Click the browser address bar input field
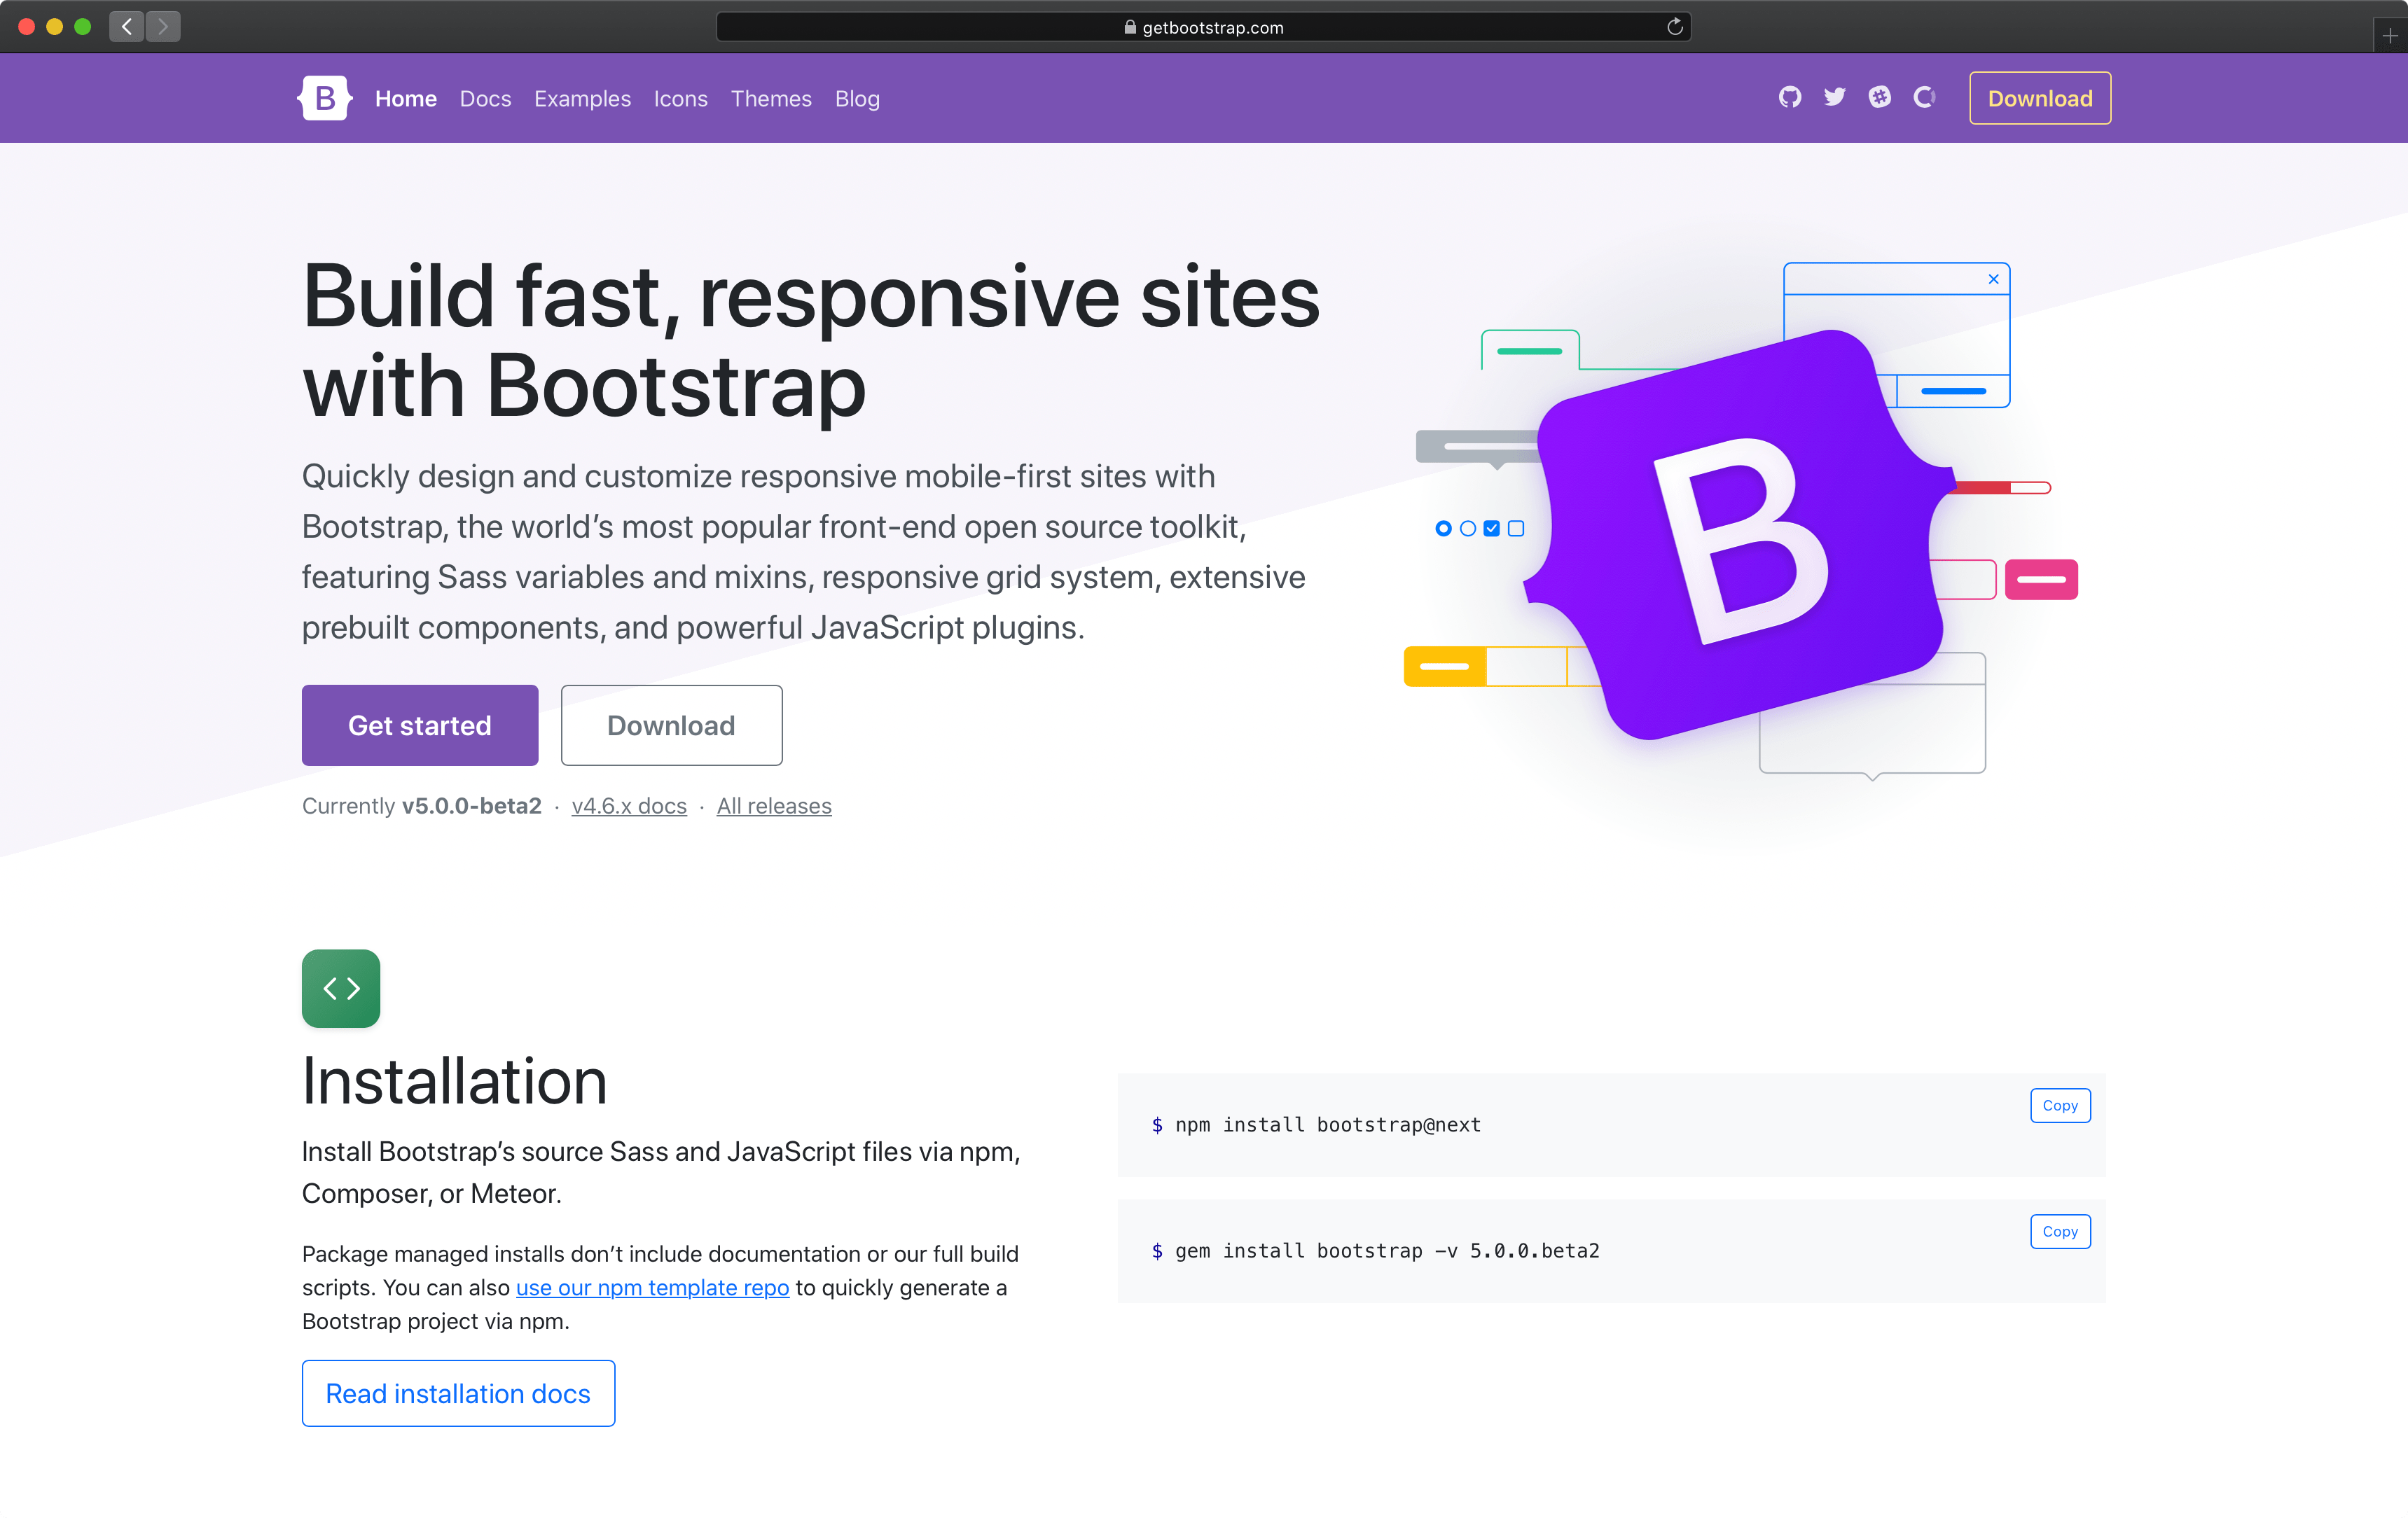Image resolution: width=2408 pixels, height=1518 pixels. [x=1207, y=26]
